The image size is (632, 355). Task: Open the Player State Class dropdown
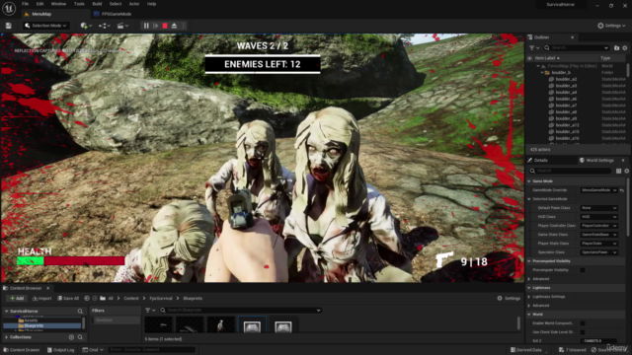[x=599, y=244]
